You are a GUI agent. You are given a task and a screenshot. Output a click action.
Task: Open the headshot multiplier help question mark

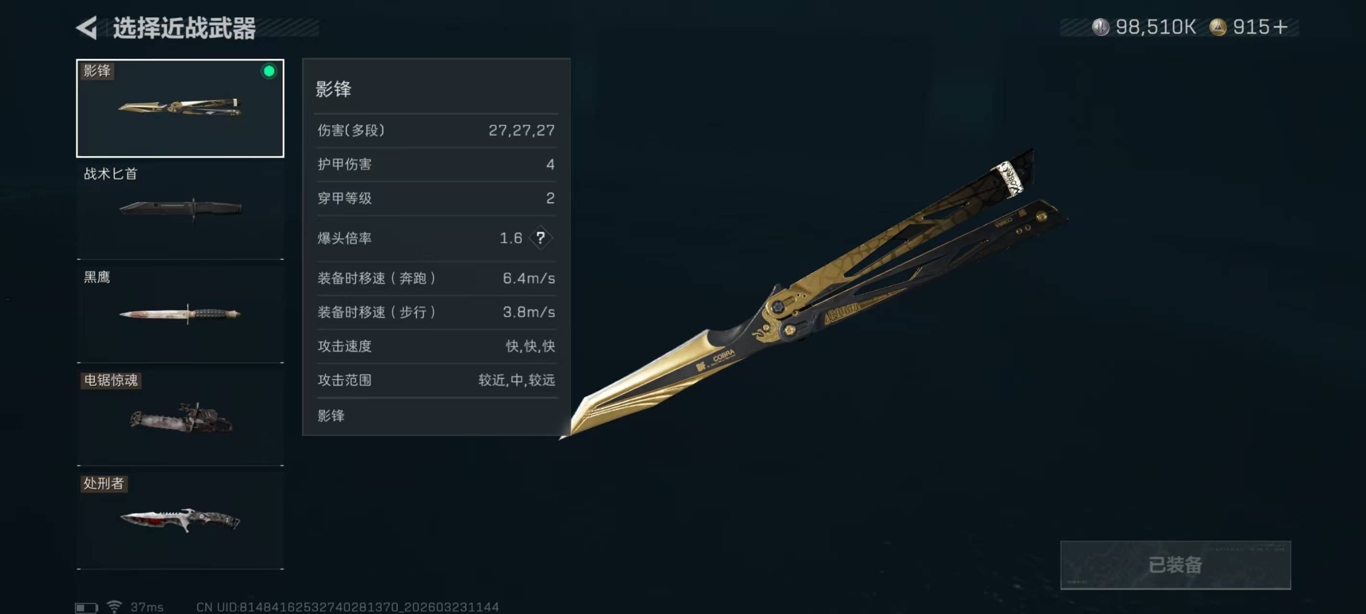(540, 238)
